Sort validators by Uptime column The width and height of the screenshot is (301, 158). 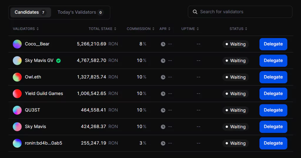(x=190, y=29)
